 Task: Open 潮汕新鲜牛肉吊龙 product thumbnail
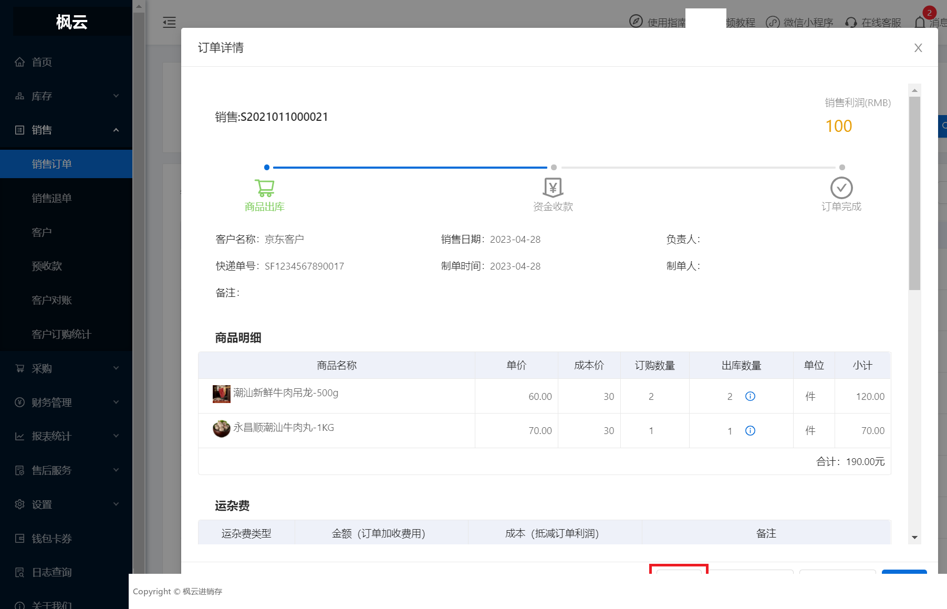coord(221,394)
